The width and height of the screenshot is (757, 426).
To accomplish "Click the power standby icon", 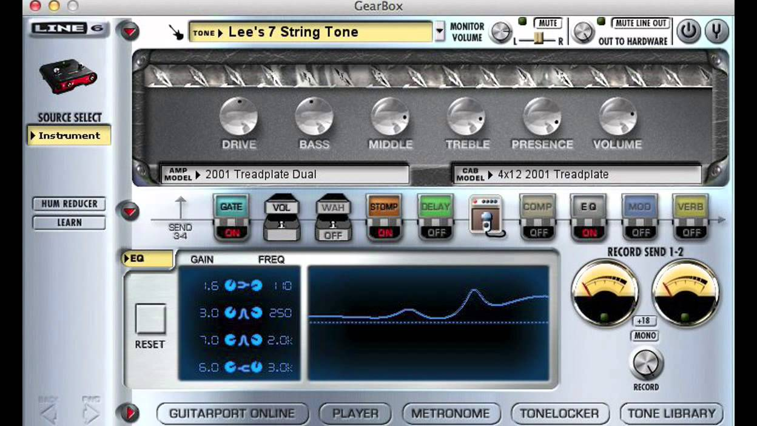I will tap(688, 31).
